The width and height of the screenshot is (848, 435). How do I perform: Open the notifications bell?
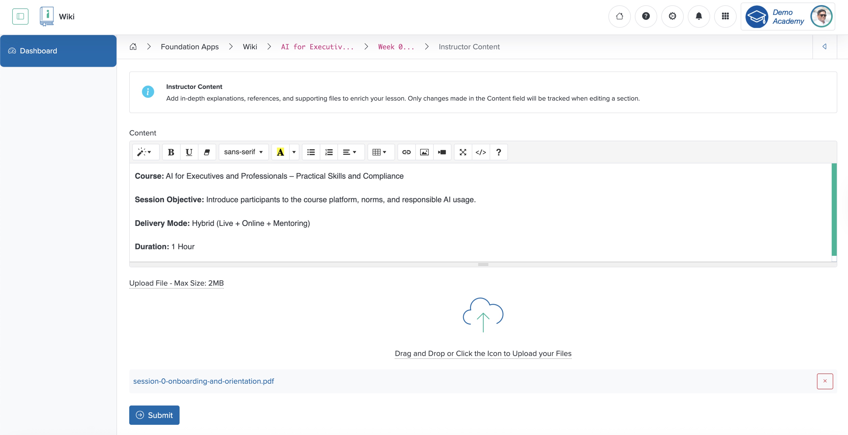click(699, 16)
